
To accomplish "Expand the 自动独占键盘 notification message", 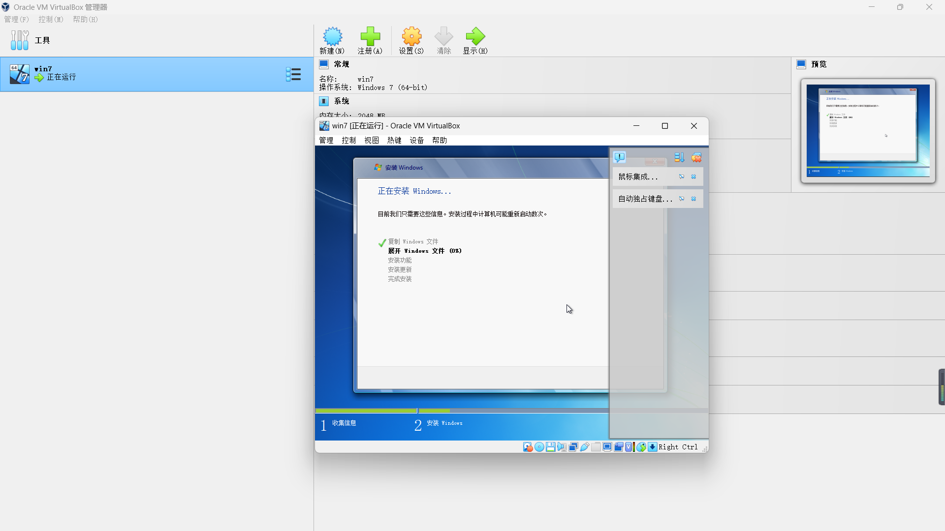I will [645, 199].
